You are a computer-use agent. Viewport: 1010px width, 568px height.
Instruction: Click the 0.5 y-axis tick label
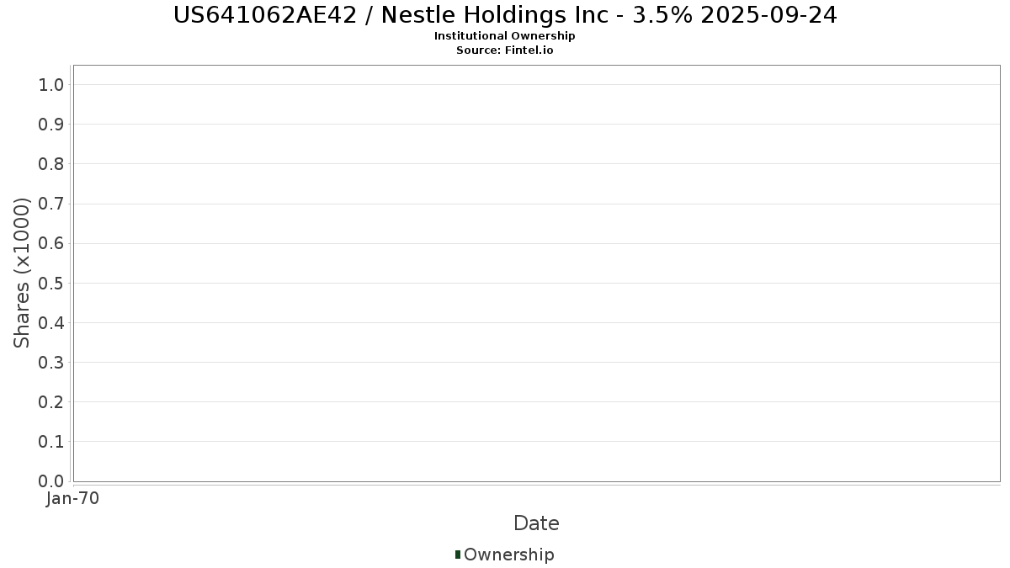pos(51,283)
